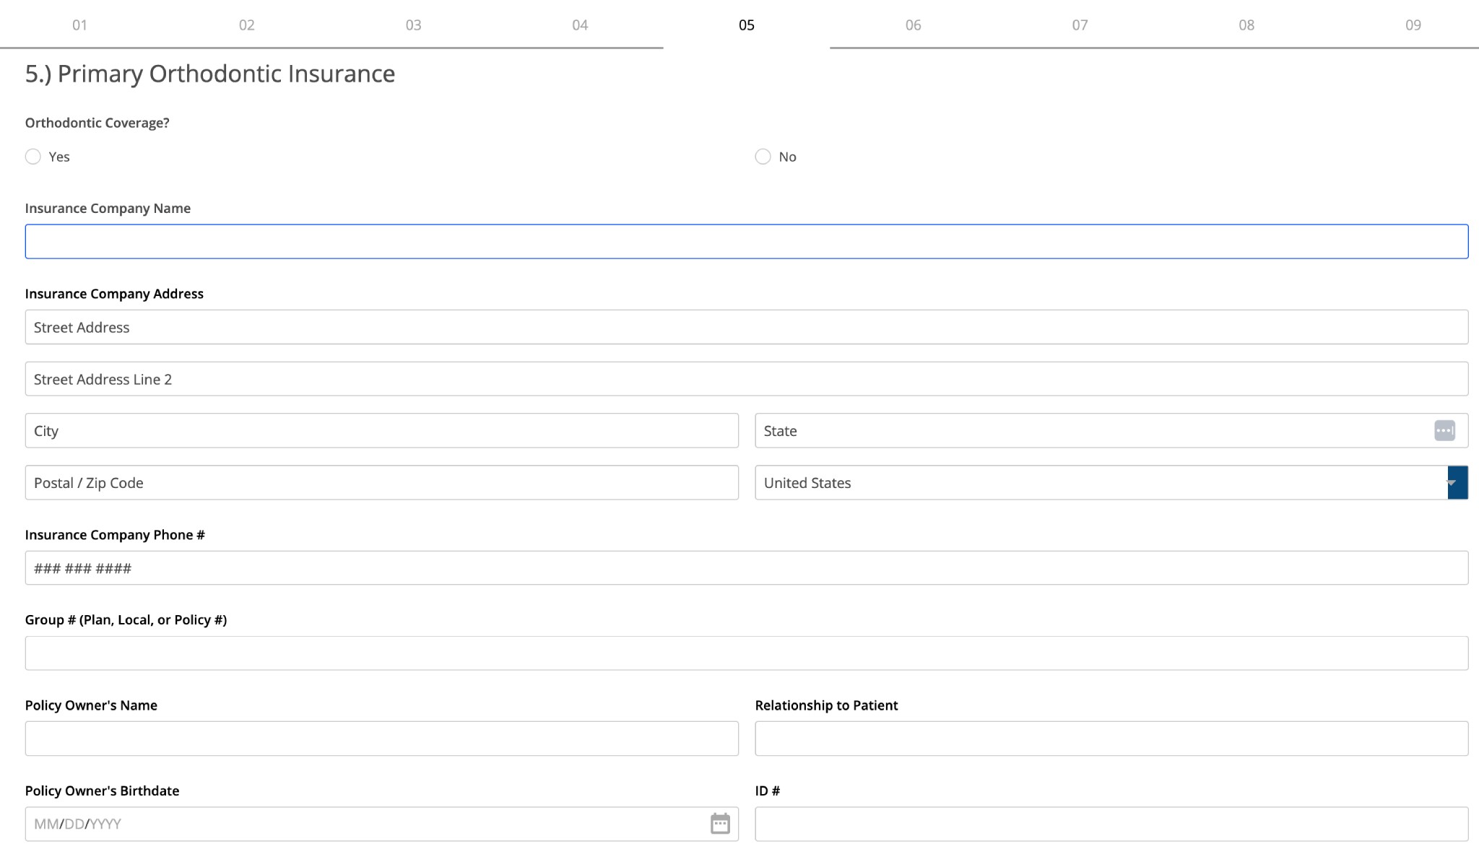Click the autofill icon in State field
1479x854 pixels.
click(1444, 431)
